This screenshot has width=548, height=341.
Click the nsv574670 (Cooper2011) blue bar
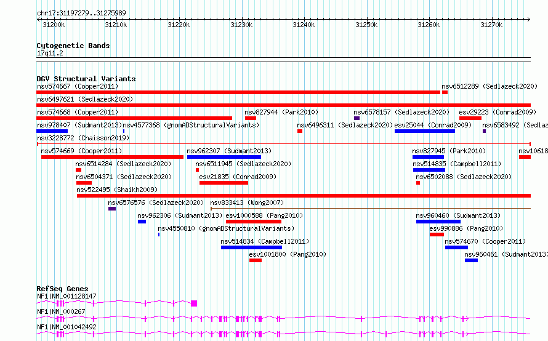pyautogui.click(x=456, y=247)
